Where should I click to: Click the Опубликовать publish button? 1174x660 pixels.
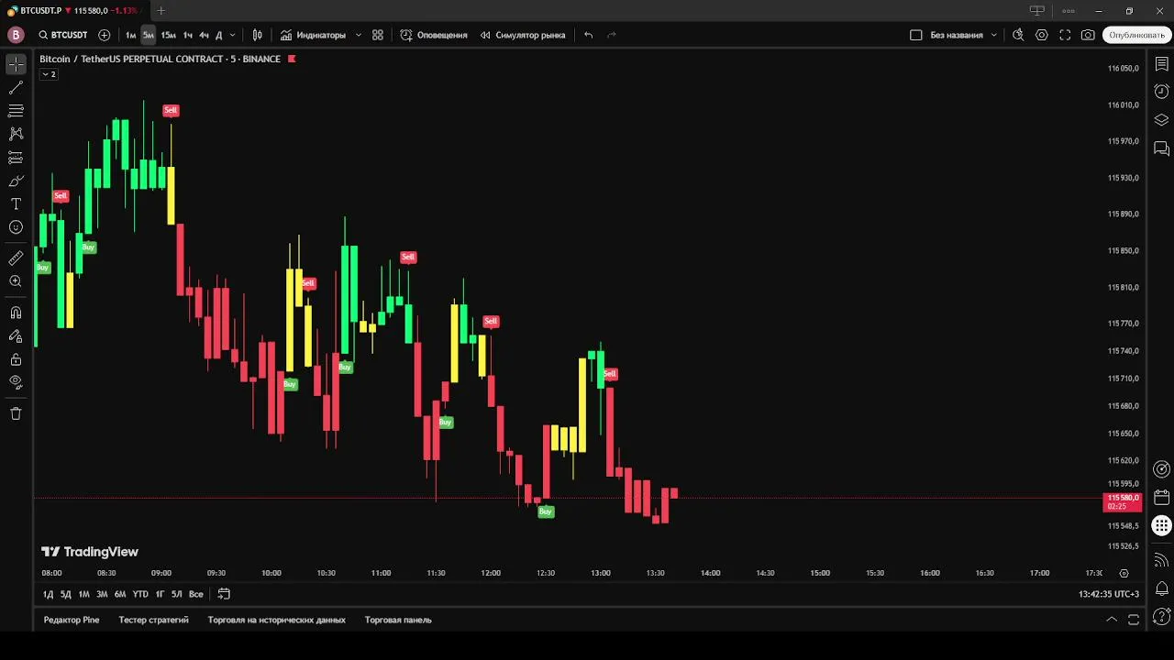[x=1136, y=35]
